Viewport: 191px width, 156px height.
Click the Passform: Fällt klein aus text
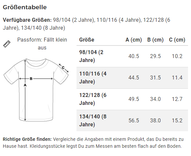click(x=42, y=44)
